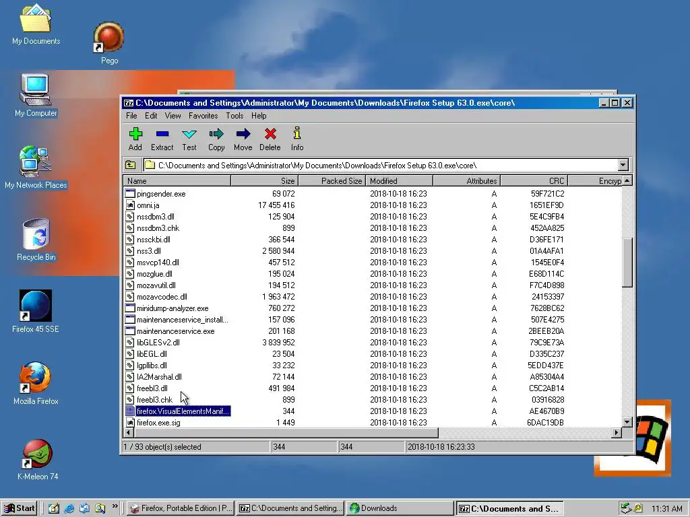
Task: Go up one folder level icon
Action: tap(131, 166)
